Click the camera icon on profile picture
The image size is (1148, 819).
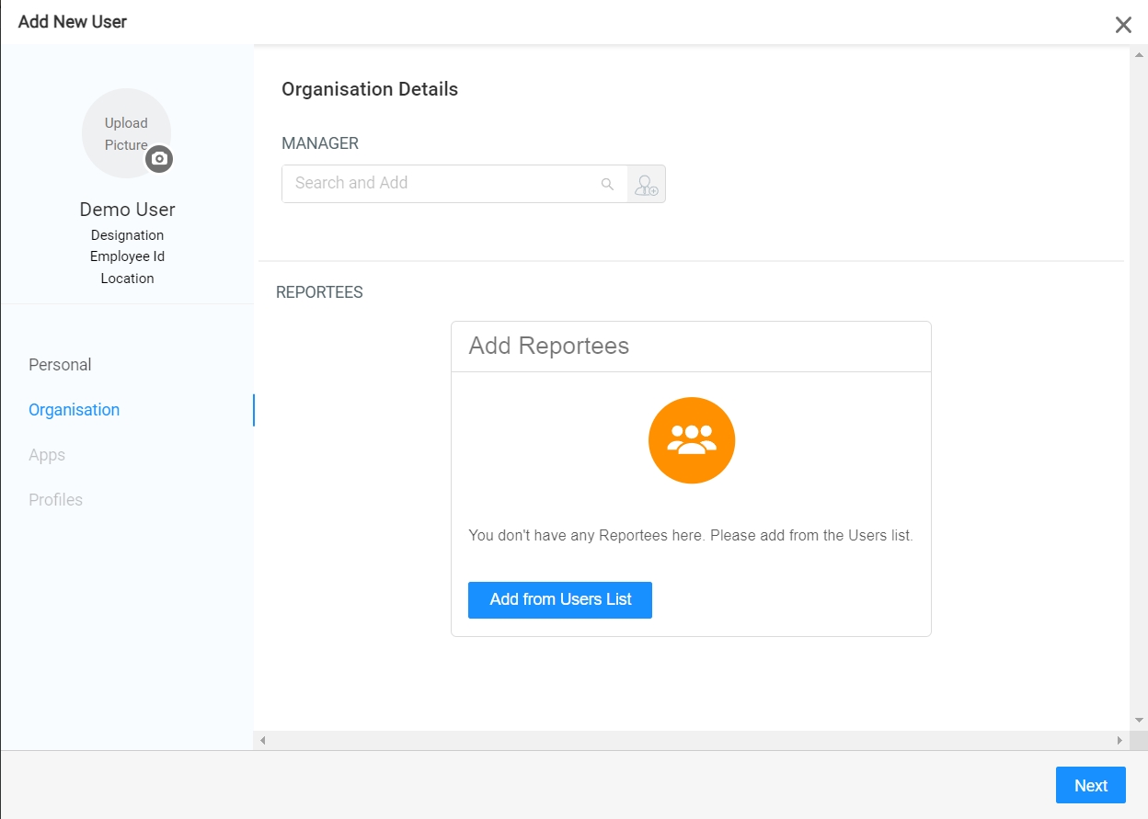tap(159, 159)
